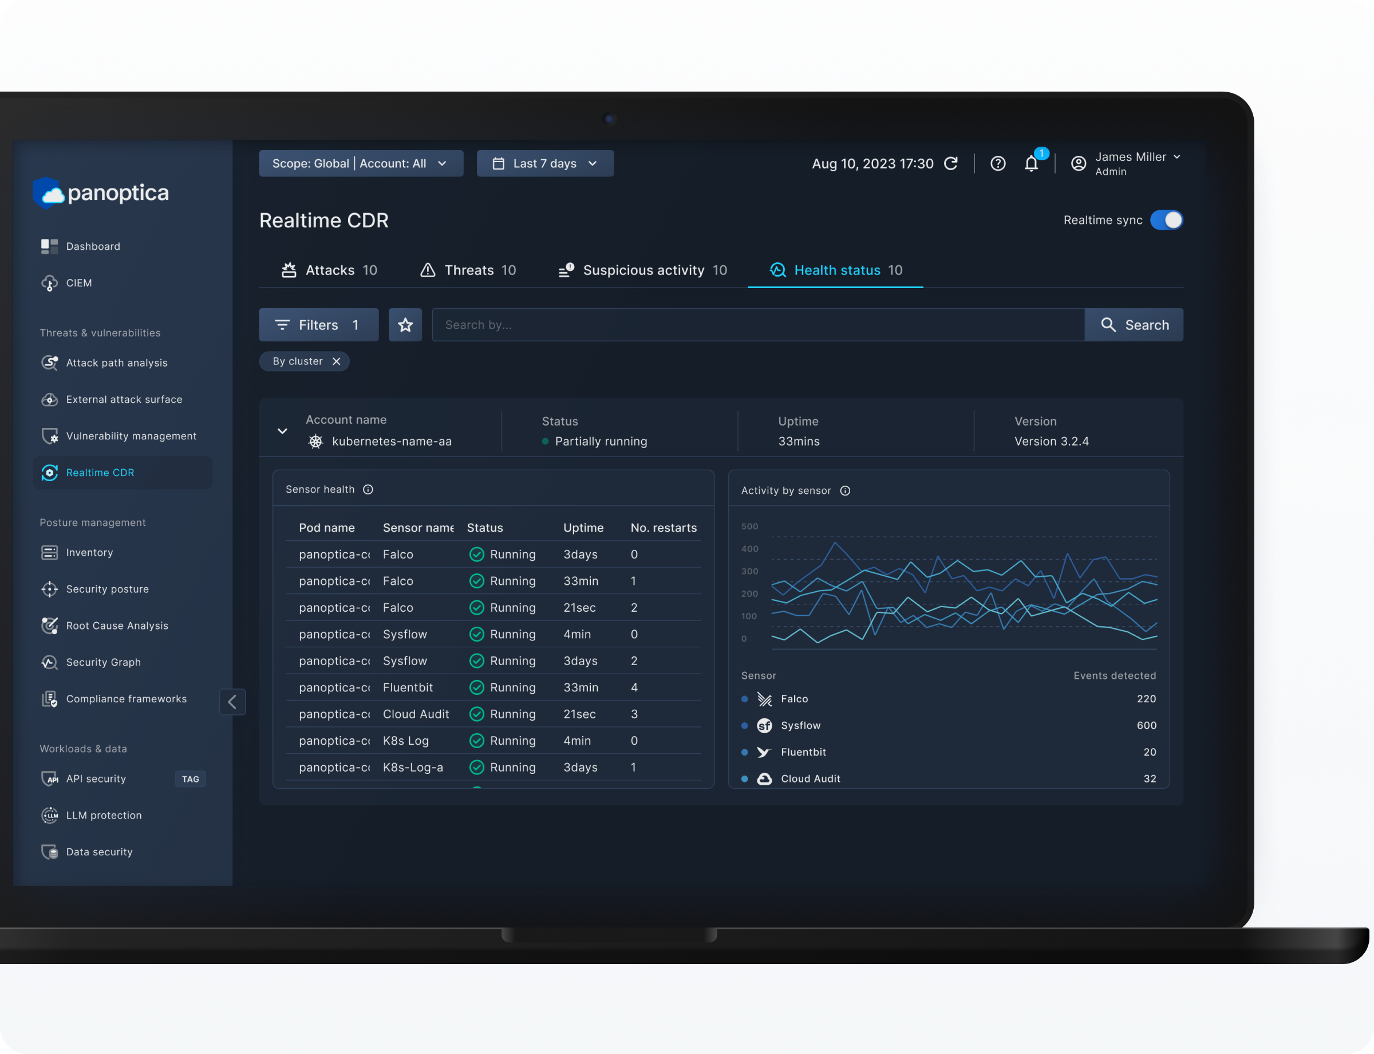The width and height of the screenshot is (1374, 1054).
Task: Switch to the Attacks tab
Action: [x=329, y=270]
